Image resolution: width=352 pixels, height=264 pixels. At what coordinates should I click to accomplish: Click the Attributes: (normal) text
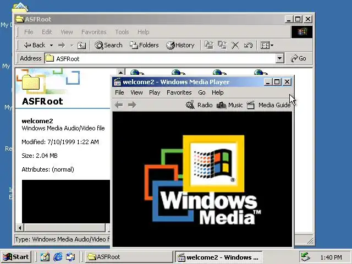[x=48, y=169]
